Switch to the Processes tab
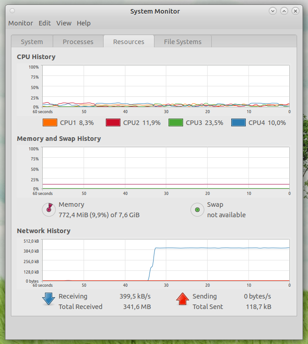Screen dimensions: 308x344 pyautogui.click(x=78, y=41)
